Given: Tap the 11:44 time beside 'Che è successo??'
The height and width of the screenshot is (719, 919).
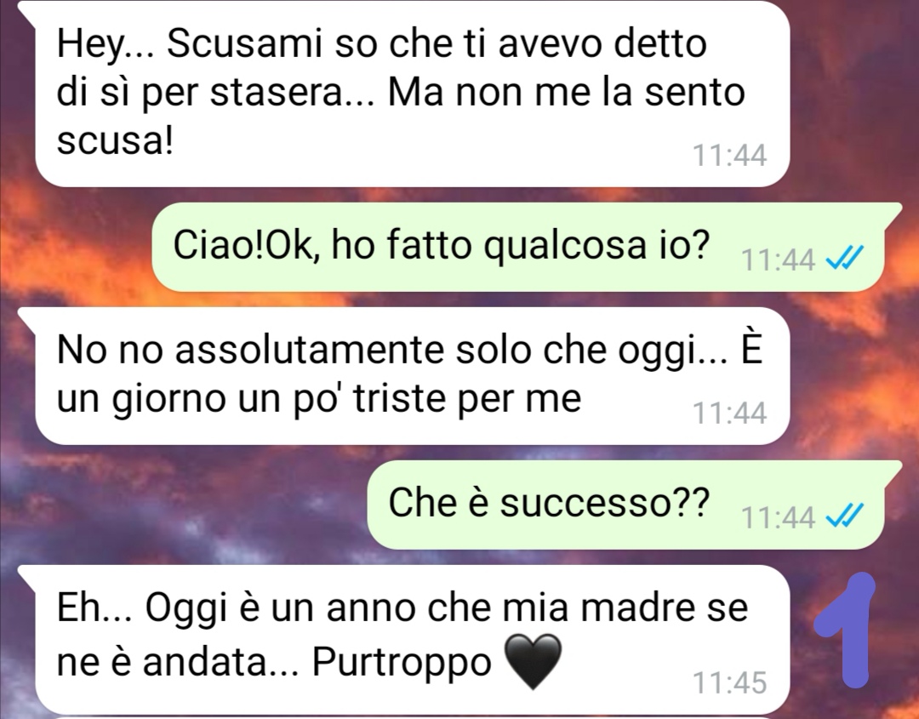Looking at the screenshot, I should coord(779,517).
